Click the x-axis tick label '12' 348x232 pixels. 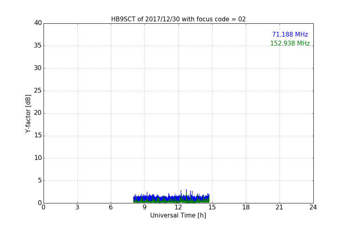tap(178, 207)
